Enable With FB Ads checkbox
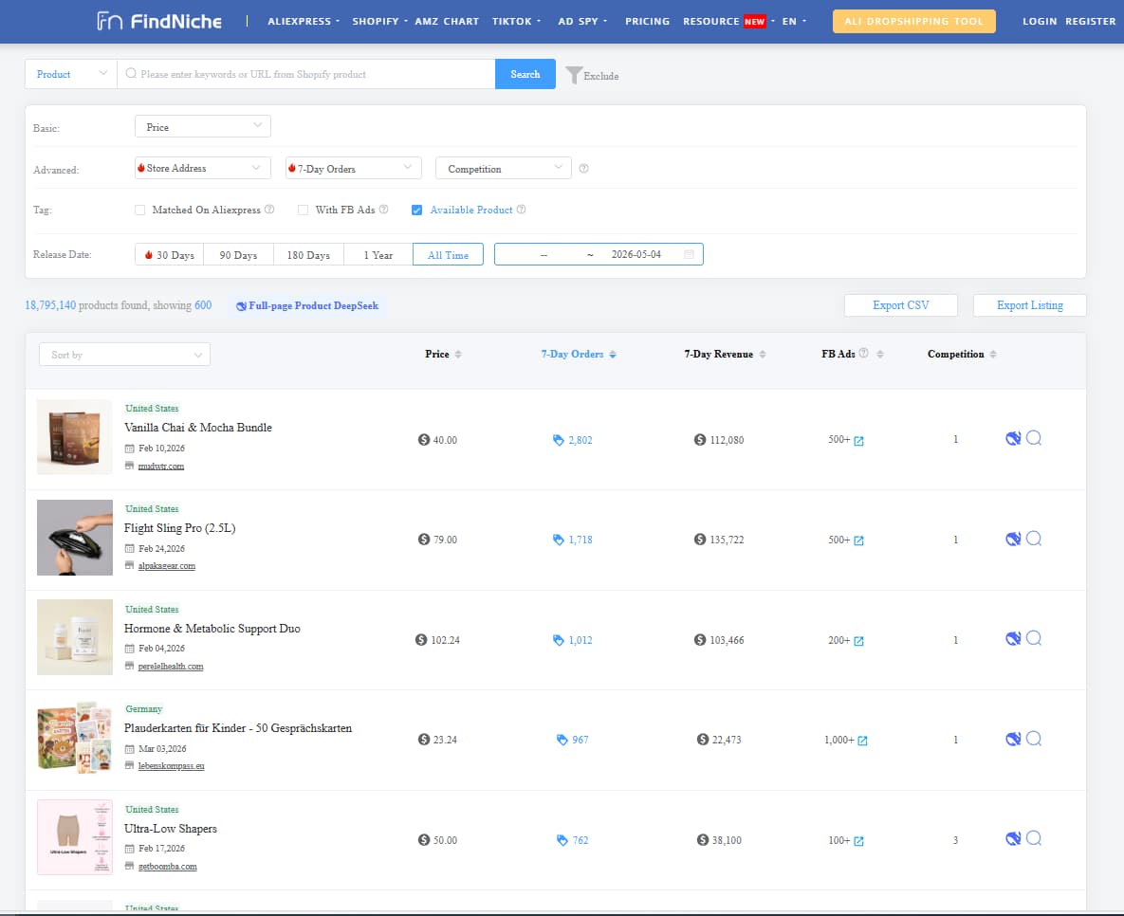 click(304, 210)
